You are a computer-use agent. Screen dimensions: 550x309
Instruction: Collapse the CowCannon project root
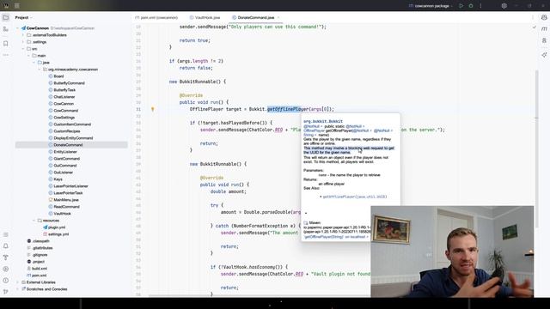click(x=17, y=28)
